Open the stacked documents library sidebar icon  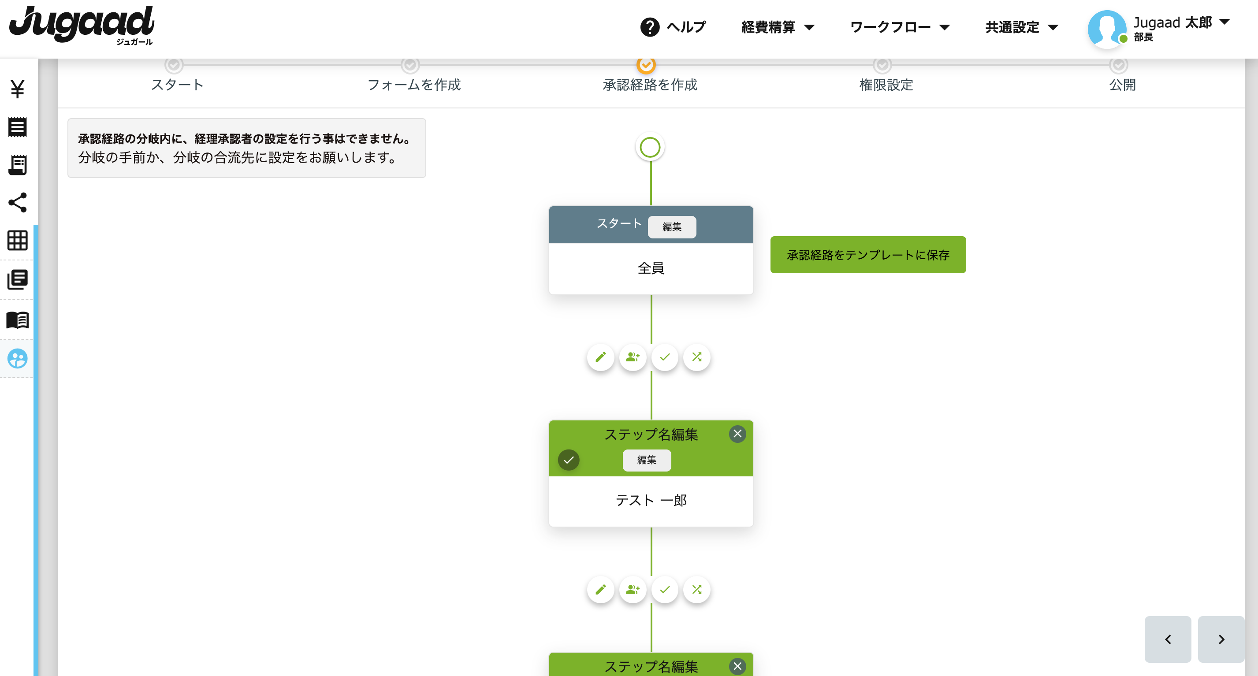click(x=18, y=280)
